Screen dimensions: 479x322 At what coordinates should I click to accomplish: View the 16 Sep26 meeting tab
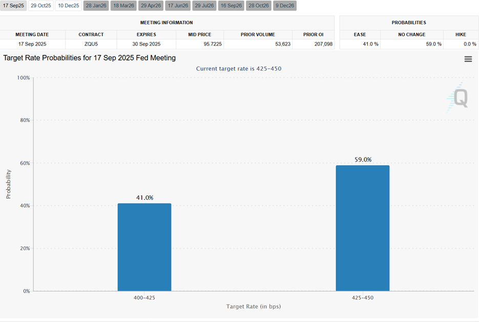[x=231, y=6]
